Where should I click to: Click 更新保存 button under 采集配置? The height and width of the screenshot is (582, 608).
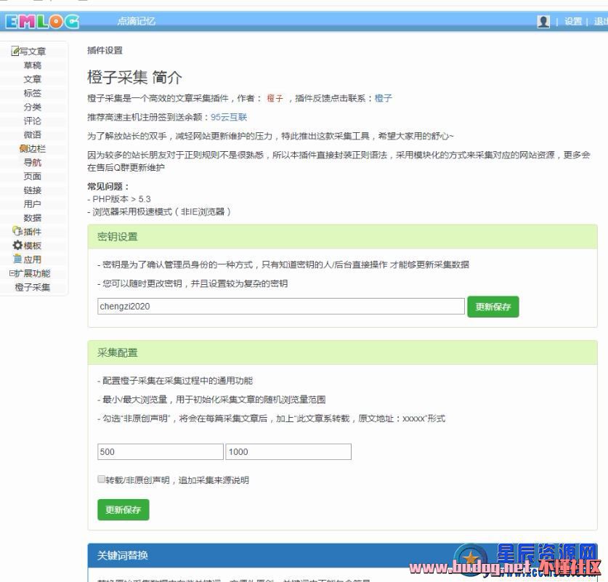coord(123,510)
